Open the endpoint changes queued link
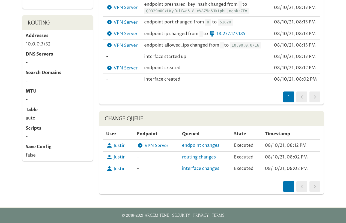Screen dimensions: 346x223 [201, 145]
